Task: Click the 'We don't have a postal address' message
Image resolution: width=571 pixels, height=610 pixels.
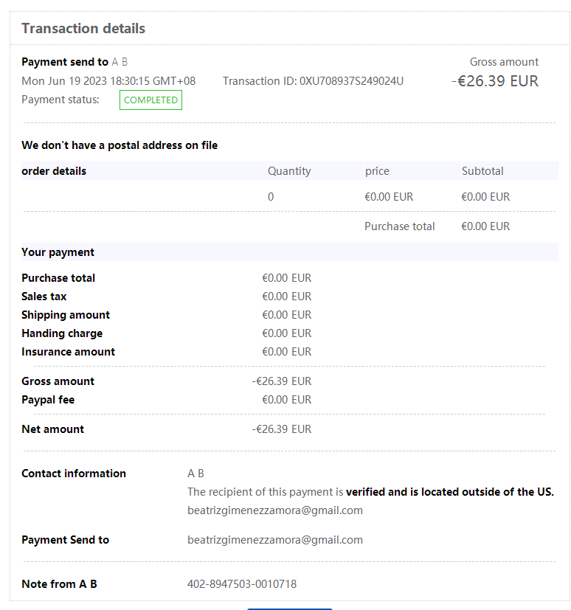Action: (x=120, y=145)
